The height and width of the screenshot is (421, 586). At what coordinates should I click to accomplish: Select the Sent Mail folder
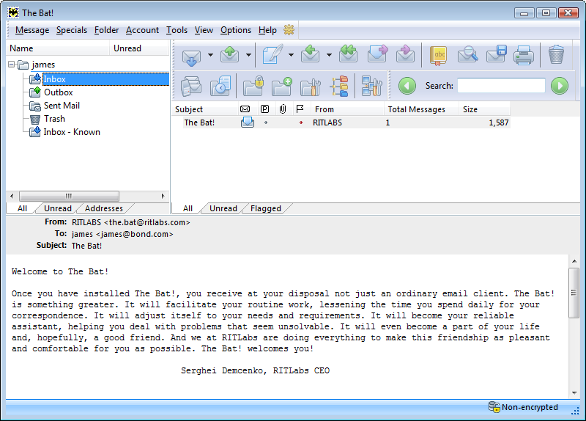[x=62, y=106]
